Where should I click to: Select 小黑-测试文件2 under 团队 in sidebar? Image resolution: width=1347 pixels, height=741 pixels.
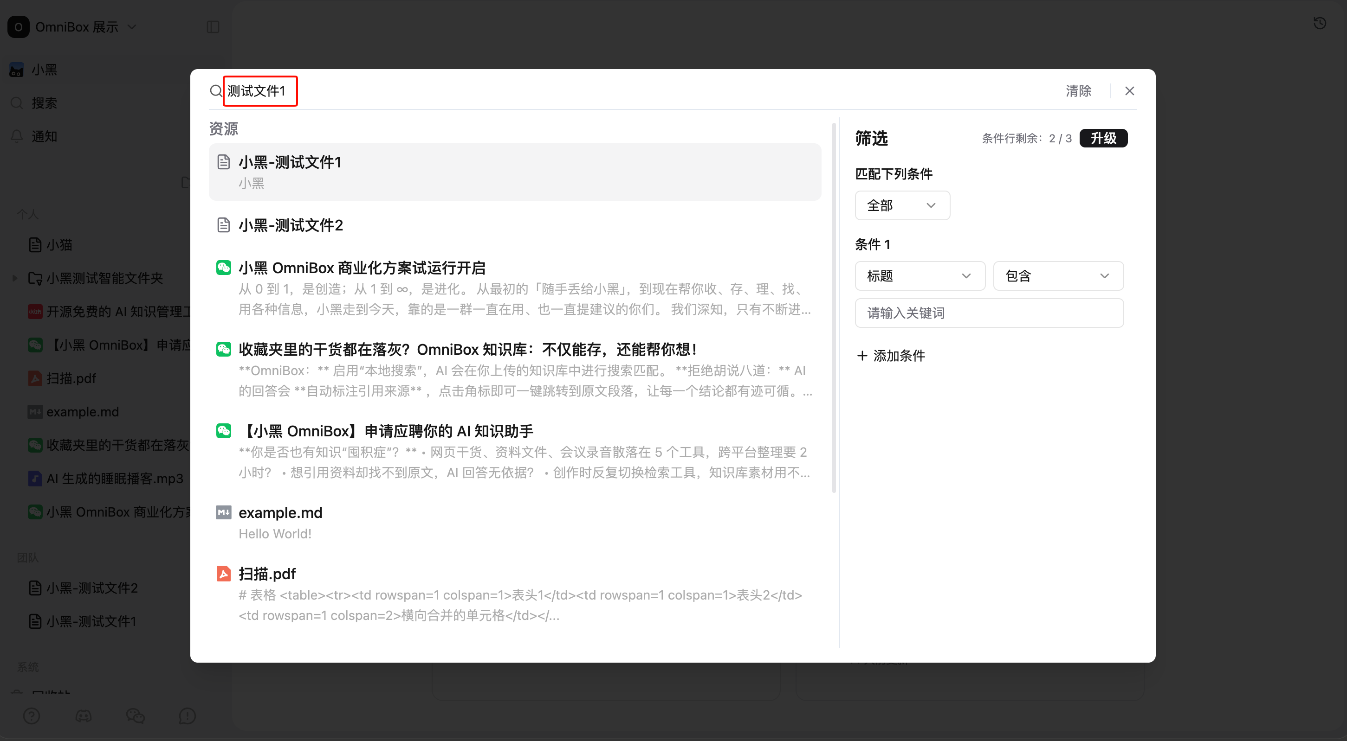tap(92, 588)
